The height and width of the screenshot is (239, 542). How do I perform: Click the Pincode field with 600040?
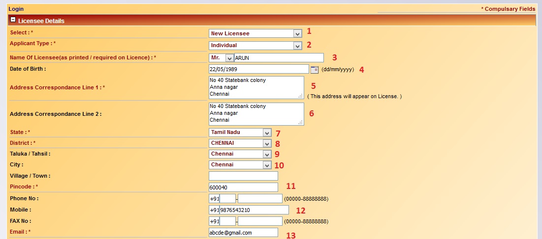point(243,187)
